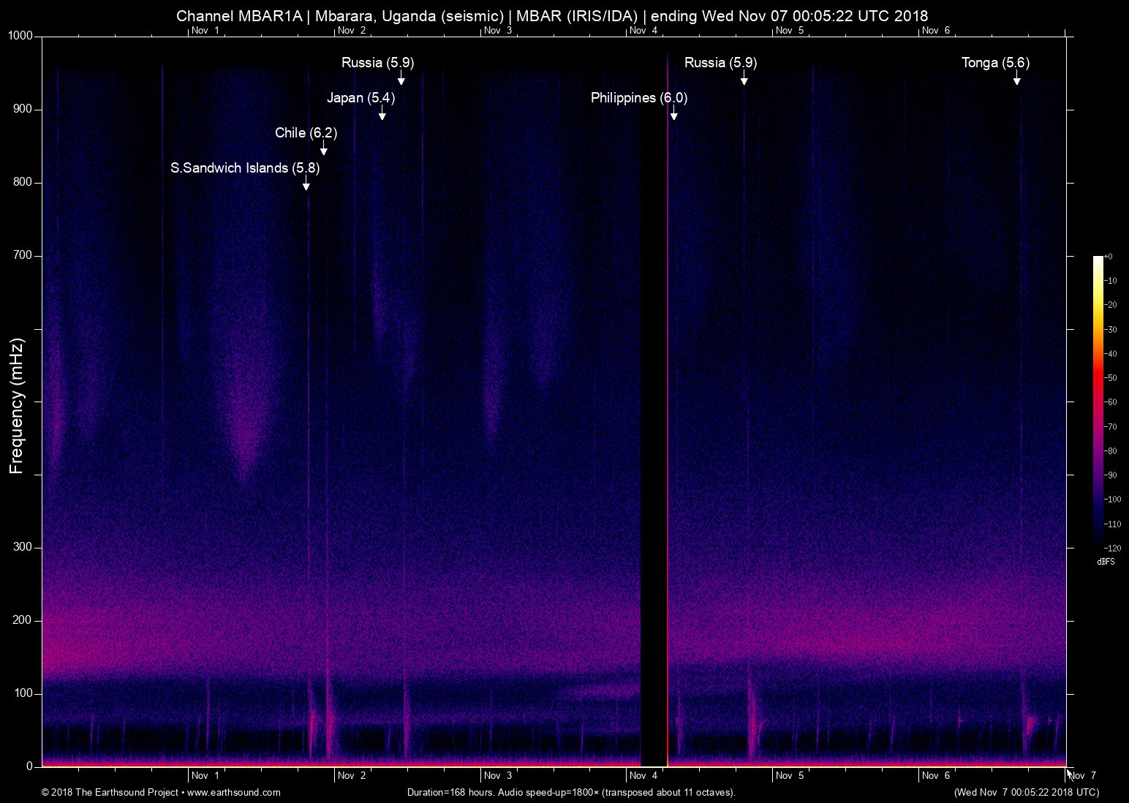The image size is (1129, 803).
Task: Toggle the Russia (5.9) event label text
Action: pos(377,63)
